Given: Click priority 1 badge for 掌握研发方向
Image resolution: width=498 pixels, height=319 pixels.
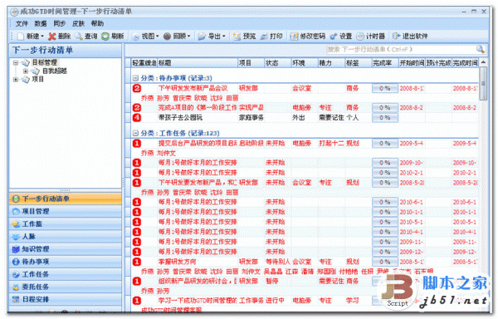Looking at the screenshot, I should coord(137,262).
